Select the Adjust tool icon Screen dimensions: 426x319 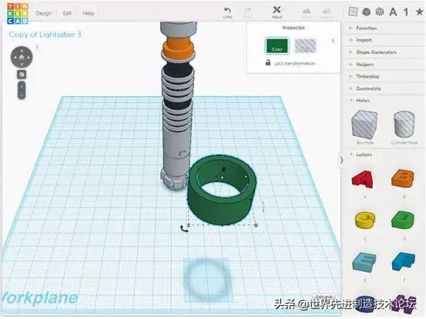click(277, 10)
